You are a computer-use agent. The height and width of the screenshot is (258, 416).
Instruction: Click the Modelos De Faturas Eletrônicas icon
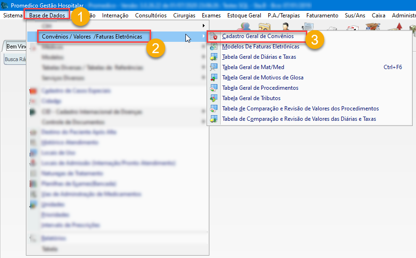pos(214,47)
